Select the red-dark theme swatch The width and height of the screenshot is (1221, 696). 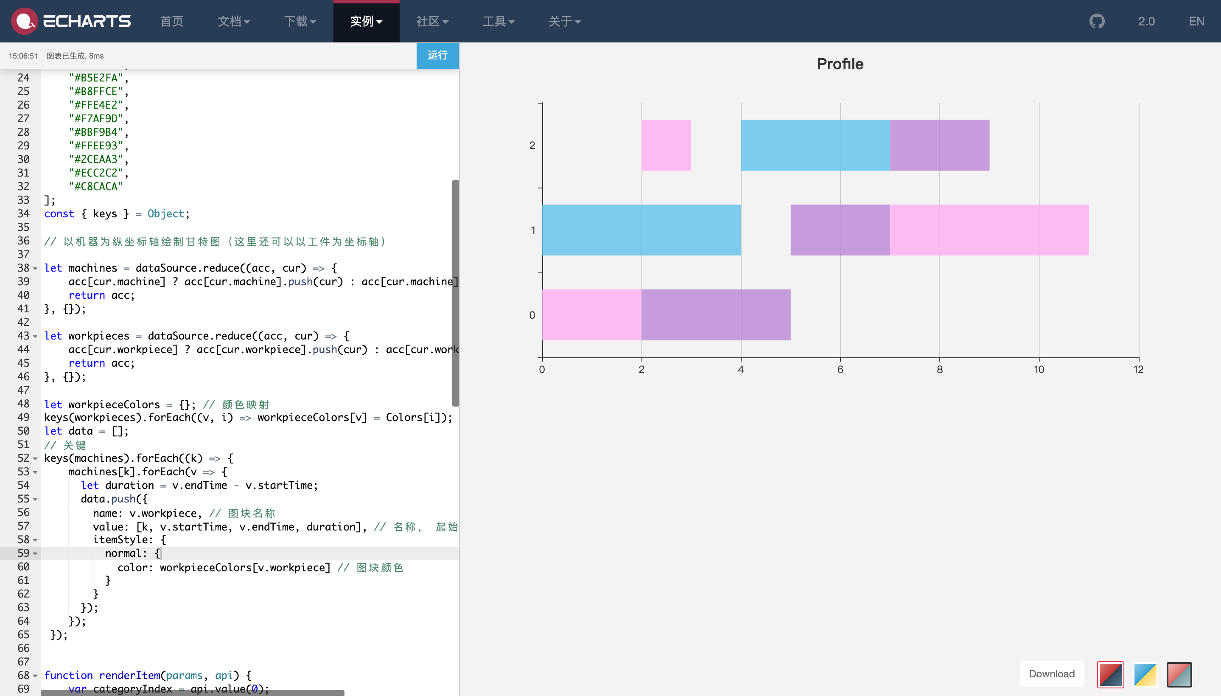coord(1110,674)
